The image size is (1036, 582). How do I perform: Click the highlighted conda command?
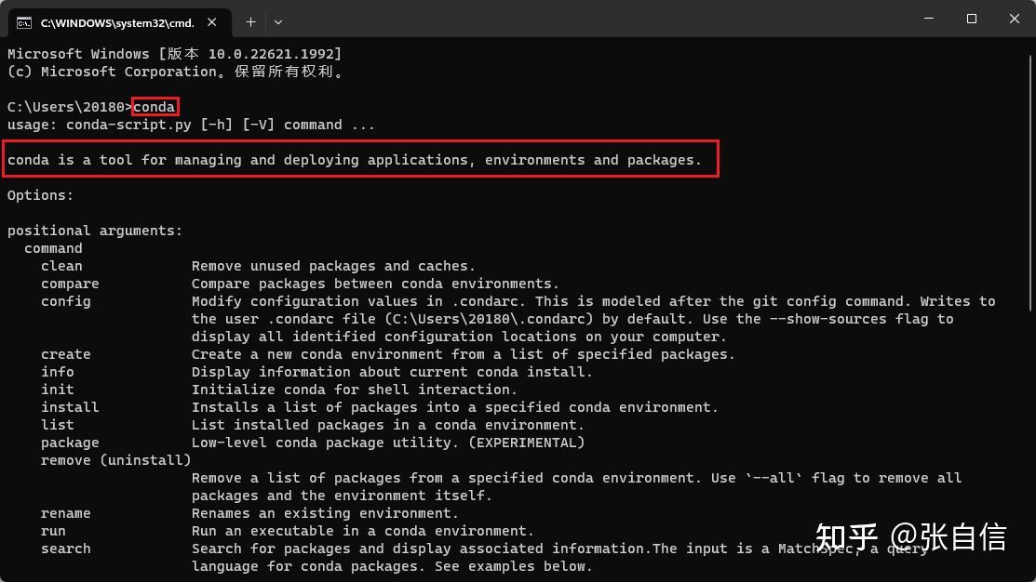(x=155, y=106)
